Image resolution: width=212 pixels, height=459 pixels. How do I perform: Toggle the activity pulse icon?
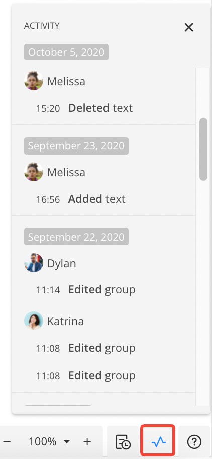[x=158, y=441]
